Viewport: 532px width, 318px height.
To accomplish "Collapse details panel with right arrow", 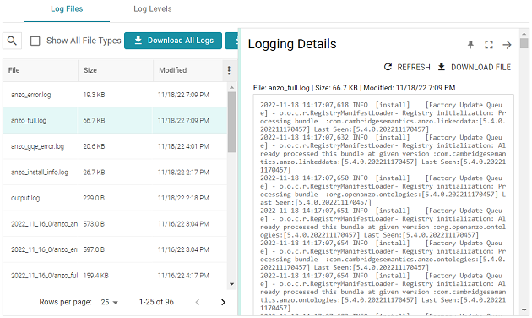I will point(507,45).
